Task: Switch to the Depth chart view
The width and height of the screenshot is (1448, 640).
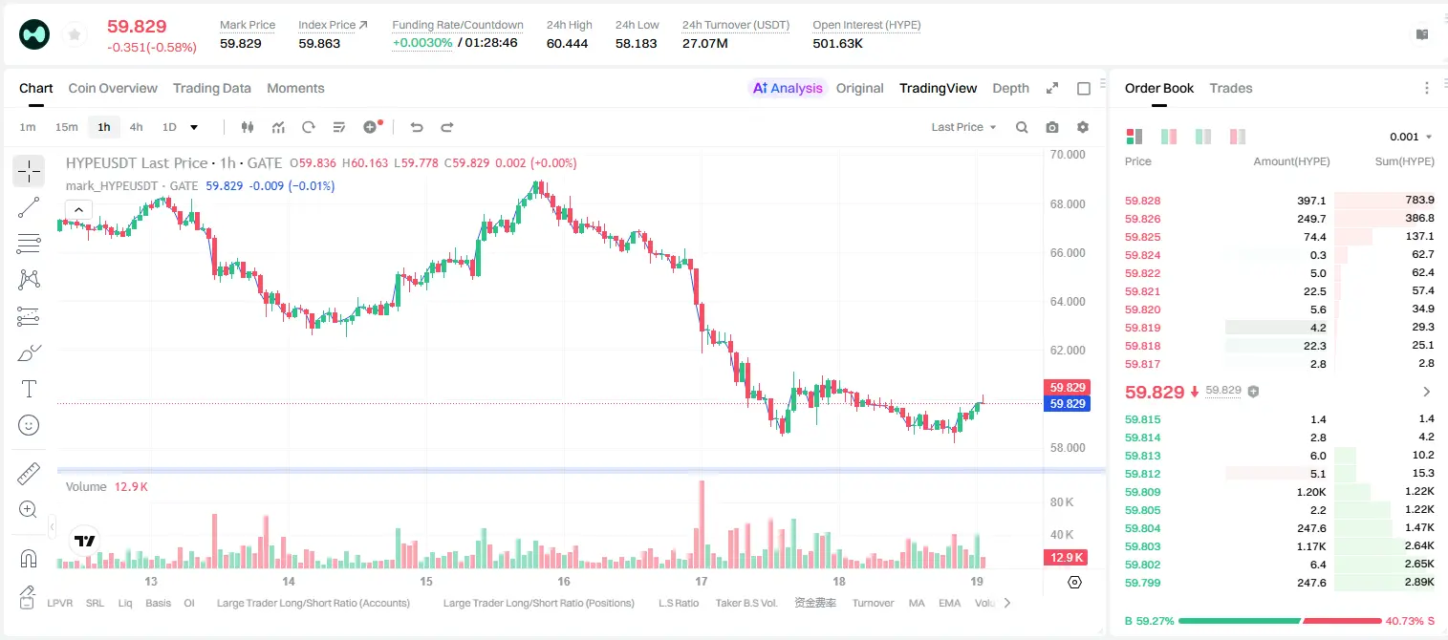Action: coord(1010,88)
